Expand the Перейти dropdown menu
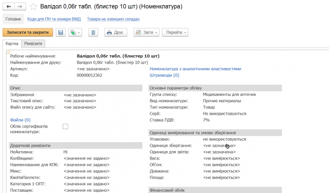 (x=175, y=33)
